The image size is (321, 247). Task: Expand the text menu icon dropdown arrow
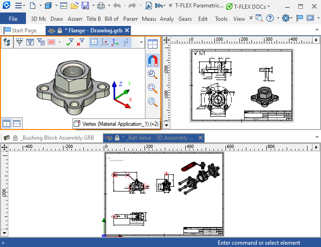click(24, 6)
